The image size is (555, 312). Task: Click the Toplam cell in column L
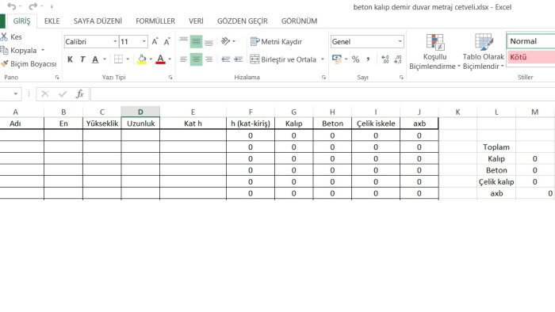(496, 147)
